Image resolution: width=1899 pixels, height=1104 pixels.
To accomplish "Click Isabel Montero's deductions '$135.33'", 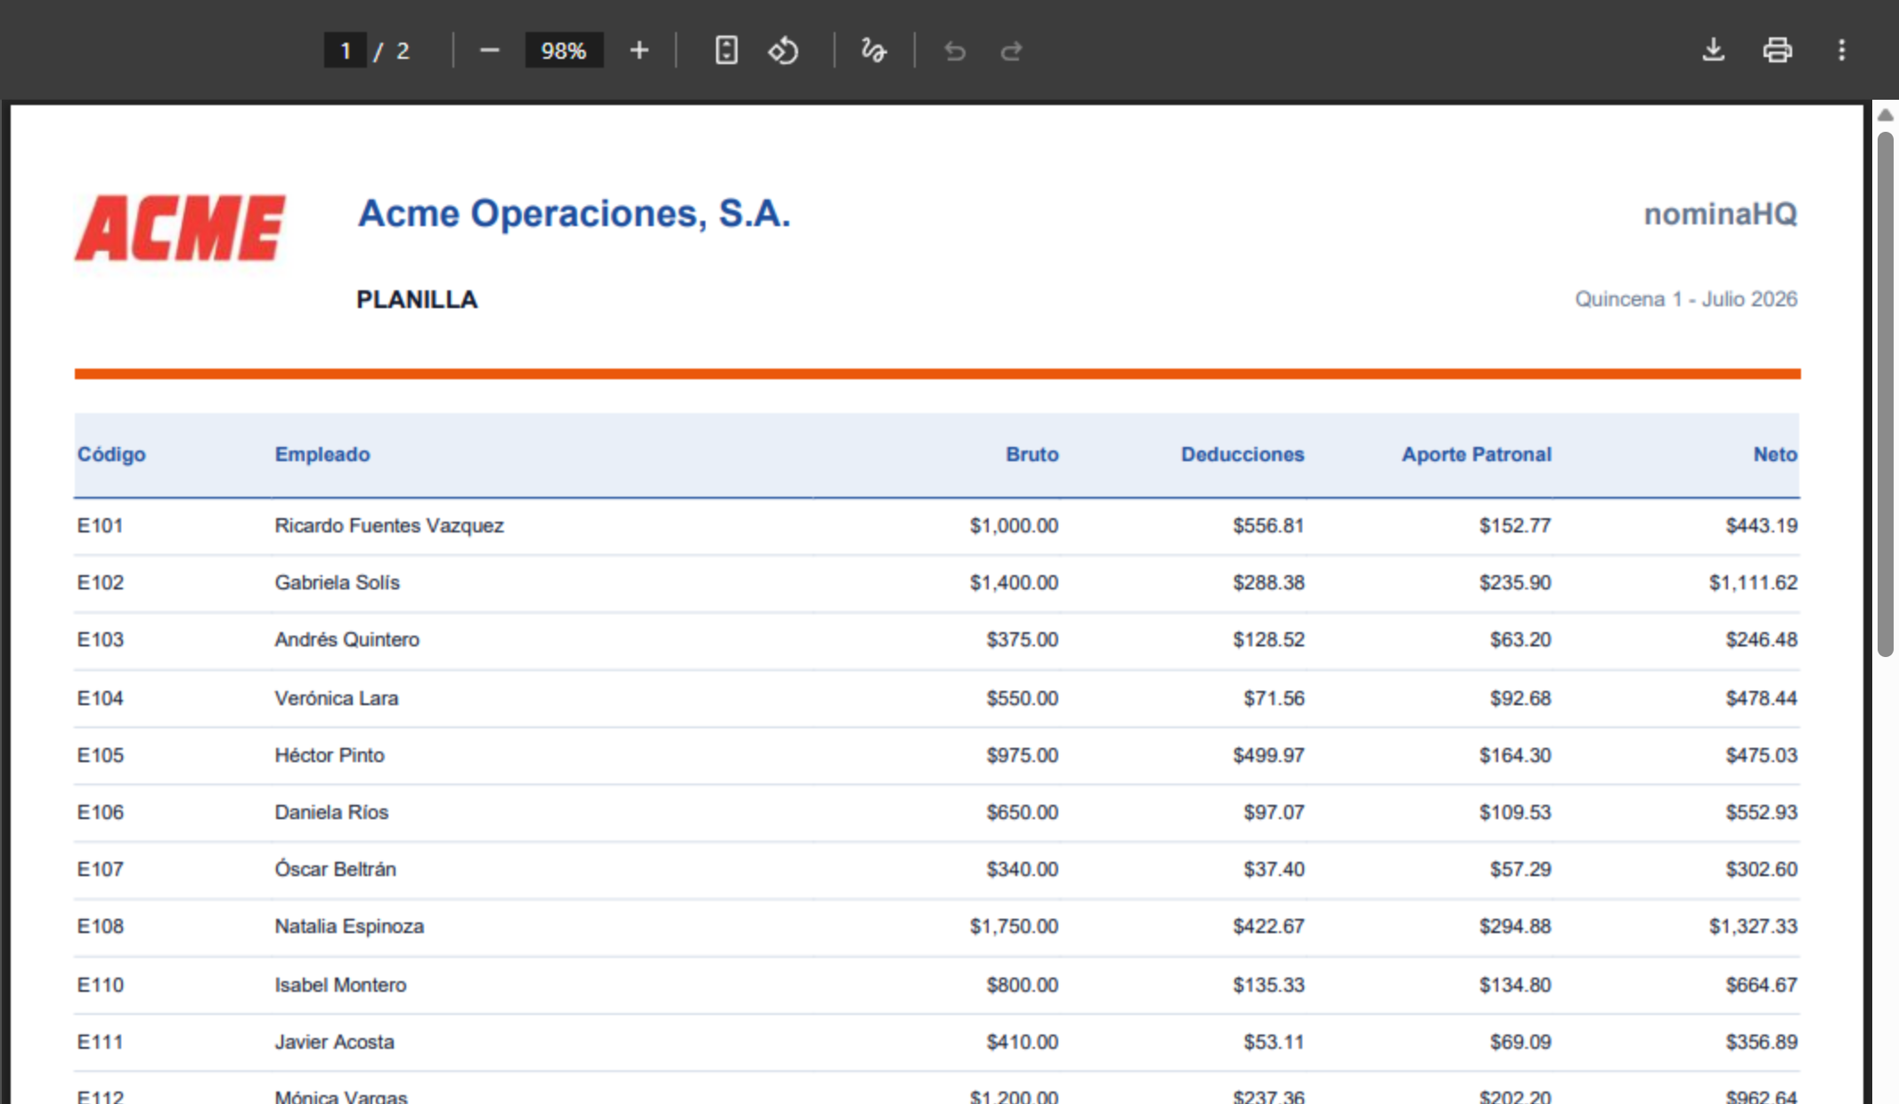I will tap(1268, 985).
